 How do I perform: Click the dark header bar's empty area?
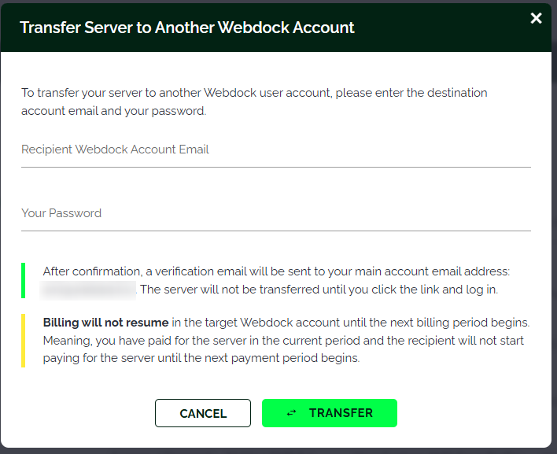tap(441, 28)
